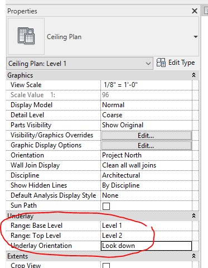The image size is (208, 268).
Task: Select the View Scale property label
Action: [x=26, y=85]
